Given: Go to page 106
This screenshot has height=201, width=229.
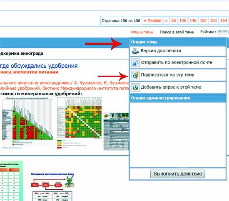Looking at the screenshot, I should coord(183,20).
